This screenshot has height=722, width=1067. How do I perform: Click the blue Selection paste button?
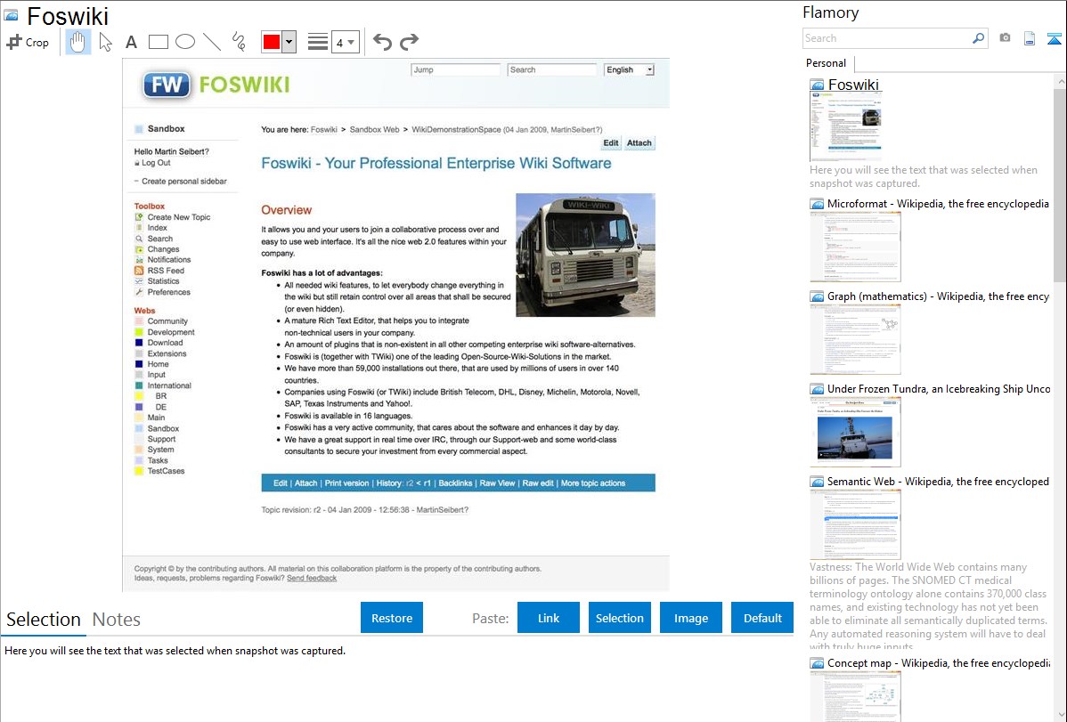(619, 618)
